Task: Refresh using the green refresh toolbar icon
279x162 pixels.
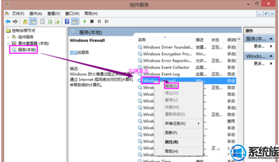Action: tap(50, 21)
